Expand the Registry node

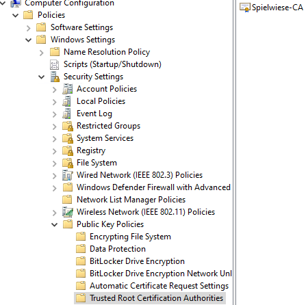[x=55, y=151]
